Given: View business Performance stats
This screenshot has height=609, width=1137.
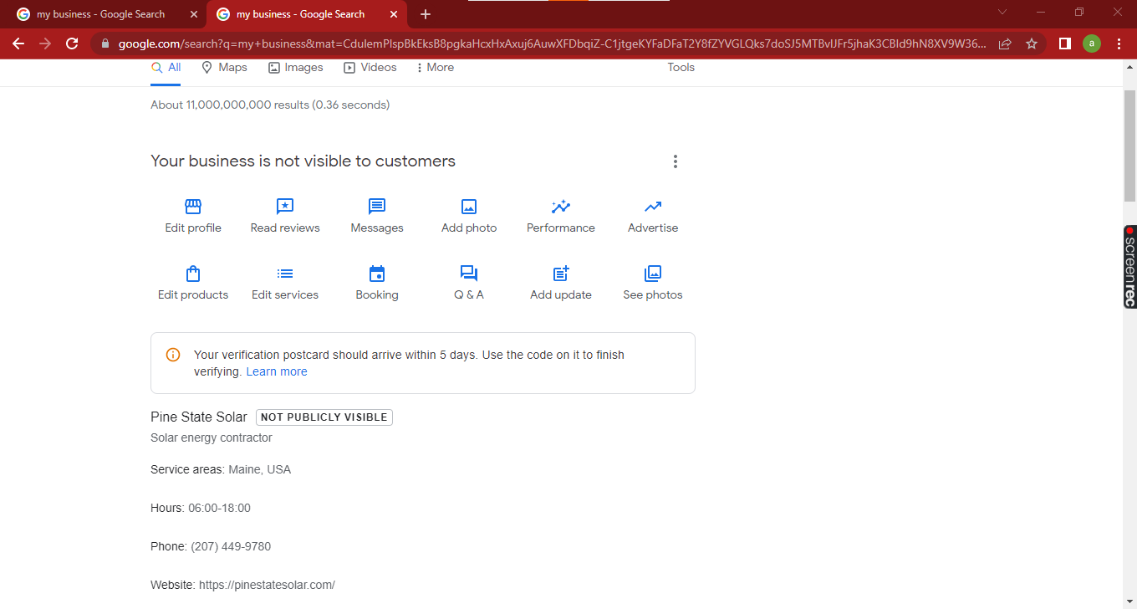Looking at the screenshot, I should [561, 216].
